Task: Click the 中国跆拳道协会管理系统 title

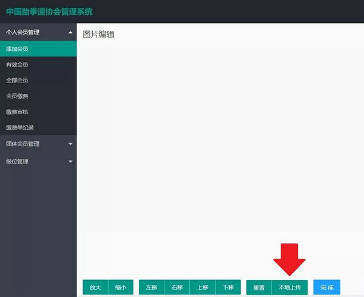Action: (49, 12)
